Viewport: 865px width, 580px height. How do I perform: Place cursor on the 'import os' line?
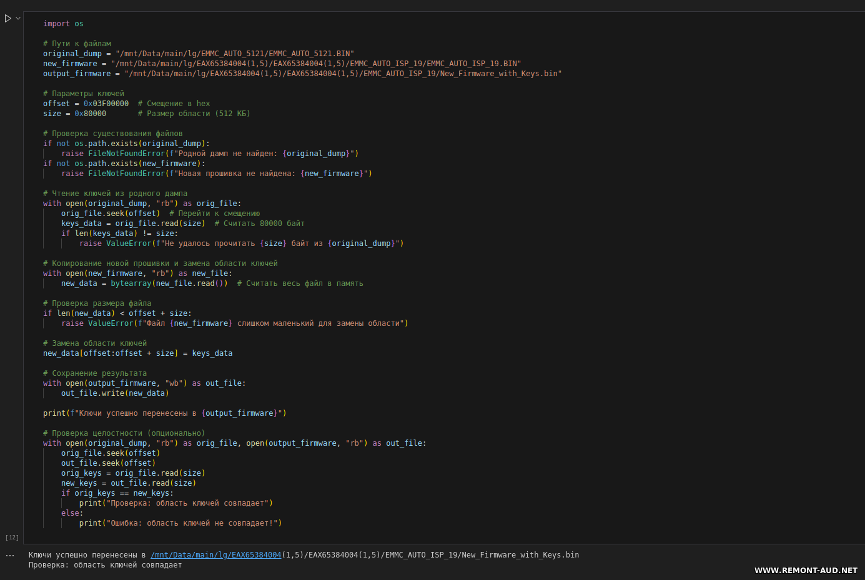coord(63,24)
